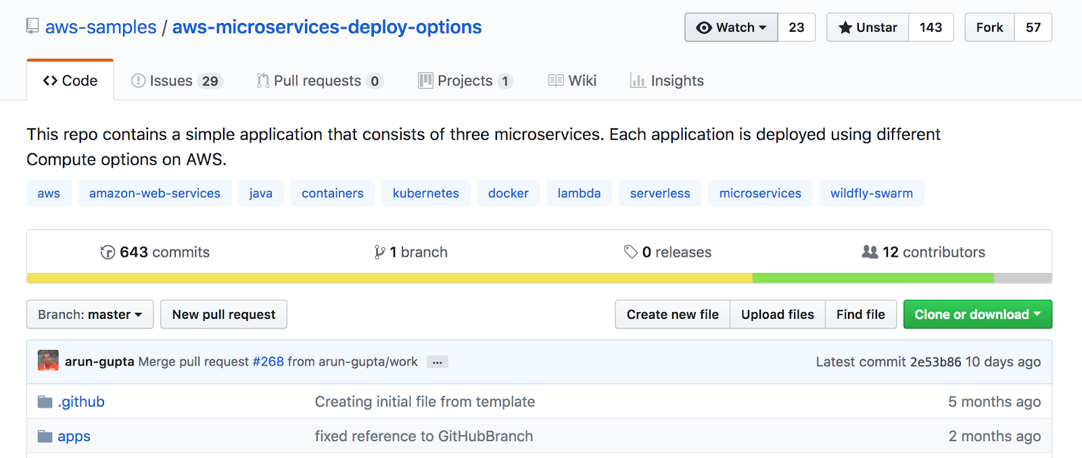The height and width of the screenshot is (458, 1082).
Task: Click the contributors people icon
Action: pos(870,252)
